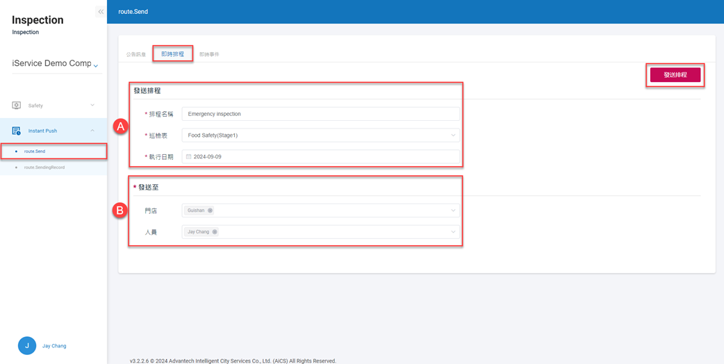Click the Instant Push menu item
This screenshot has width=724, height=364.
pyautogui.click(x=54, y=131)
